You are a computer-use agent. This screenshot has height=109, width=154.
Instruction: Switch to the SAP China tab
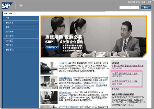[x=8, y=13]
